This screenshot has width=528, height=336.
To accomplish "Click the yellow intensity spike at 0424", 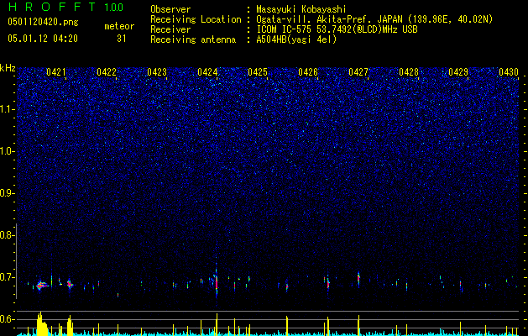I will point(217,324).
